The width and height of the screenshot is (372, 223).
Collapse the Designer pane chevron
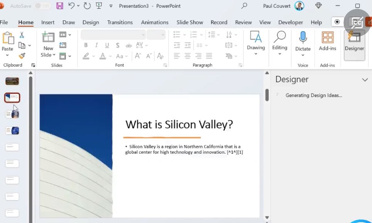click(x=365, y=80)
